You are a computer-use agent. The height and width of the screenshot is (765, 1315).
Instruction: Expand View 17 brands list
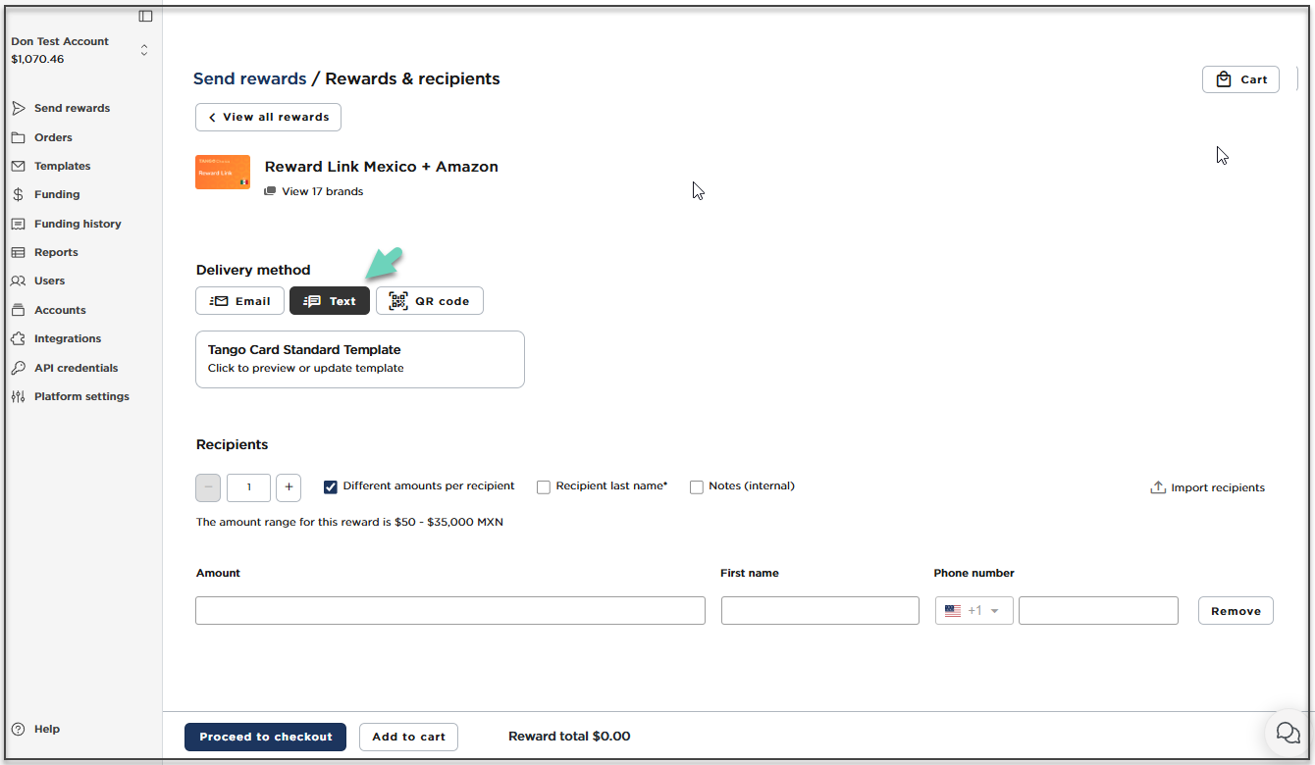[322, 191]
